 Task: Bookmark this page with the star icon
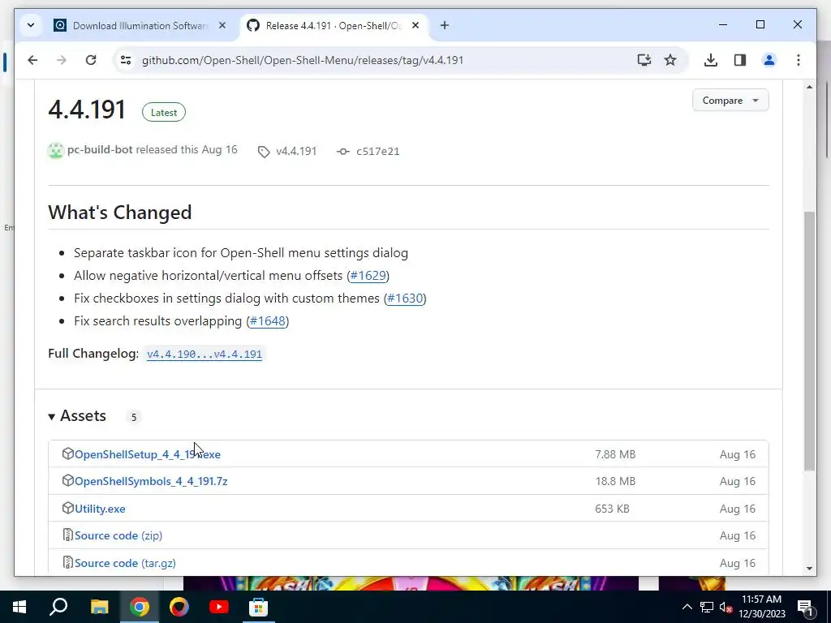point(670,60)
